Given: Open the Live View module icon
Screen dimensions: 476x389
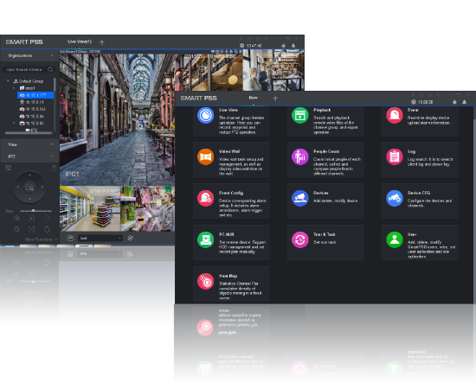Looking at the screenshot, I should pyautogui.click(x=205, y=116).
